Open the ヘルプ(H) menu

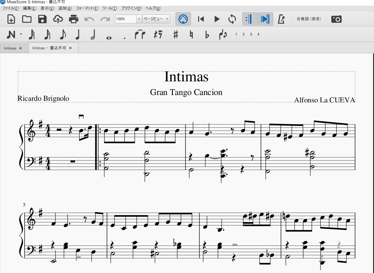(x=153, y=8)
